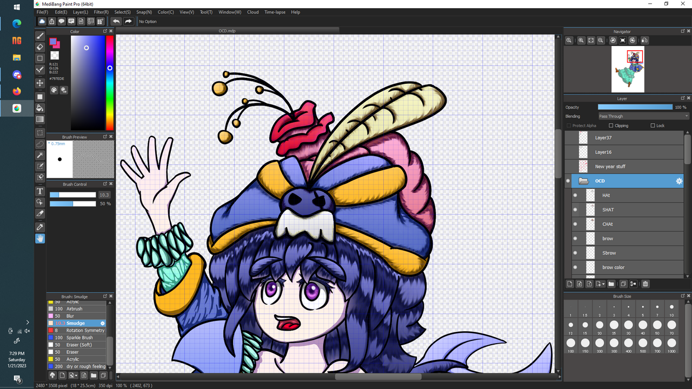Open Smudge brush settings gear
This screenshot has width=692, height=389.
[103, 323]
